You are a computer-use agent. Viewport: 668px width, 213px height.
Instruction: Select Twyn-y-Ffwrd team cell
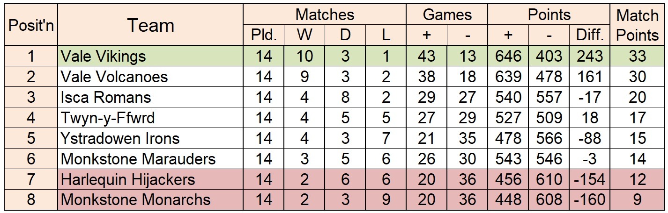(150, 118)
